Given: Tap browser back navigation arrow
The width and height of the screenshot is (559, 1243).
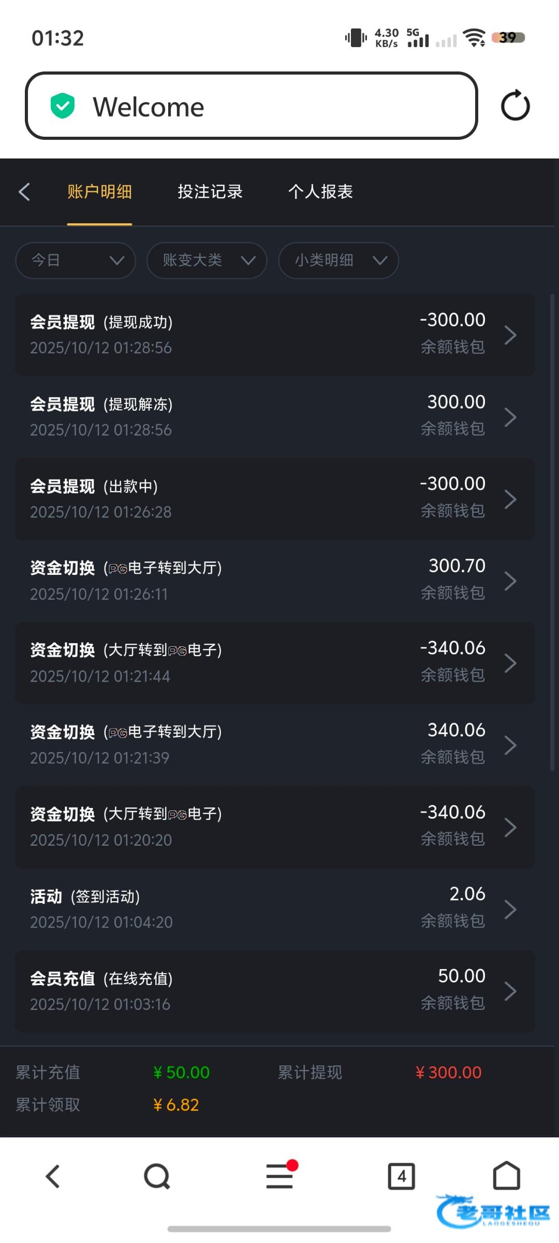Looking at the screenshot, I should pyautogui.click(x=53, y=1176).
